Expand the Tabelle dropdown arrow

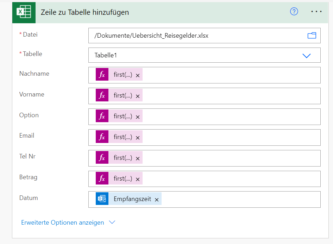tap(307, 56)
